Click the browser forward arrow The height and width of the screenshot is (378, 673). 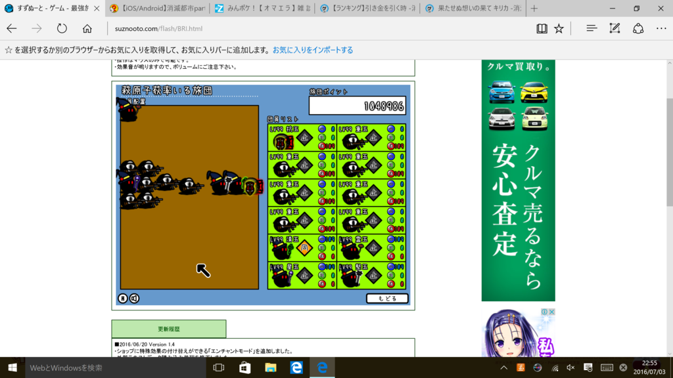pos(37,29)
